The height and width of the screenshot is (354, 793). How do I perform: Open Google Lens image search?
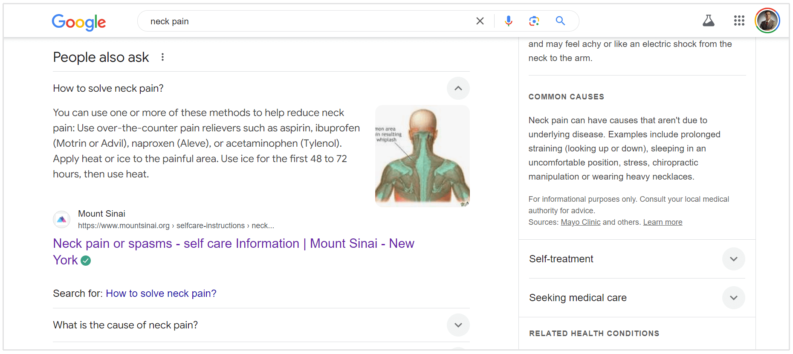point(534,21)
